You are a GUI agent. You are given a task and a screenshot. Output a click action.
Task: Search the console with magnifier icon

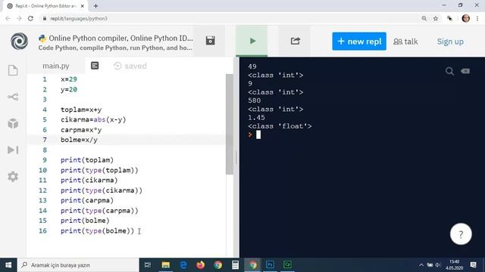(x=449, y=71)
